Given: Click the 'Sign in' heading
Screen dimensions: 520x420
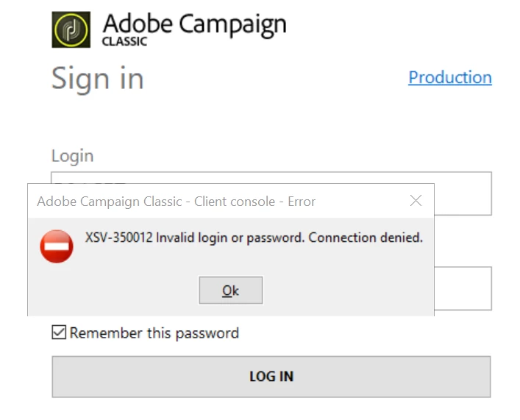Looking at the screenshot, I should coord(97,79).
